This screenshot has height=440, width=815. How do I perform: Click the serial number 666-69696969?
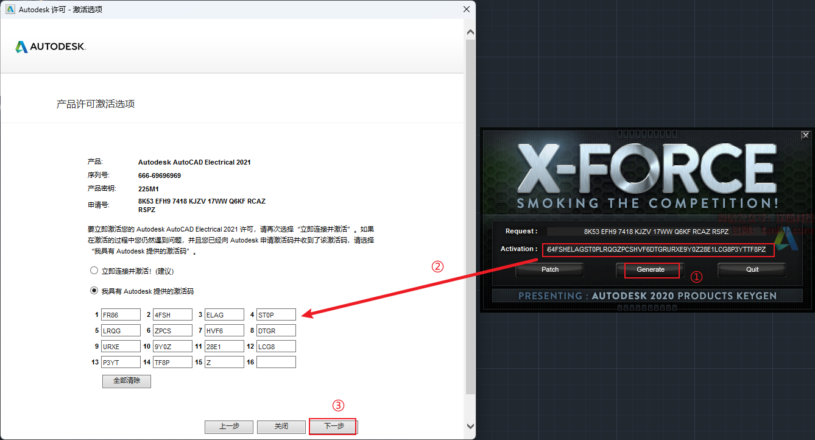click(x=160, y=176)
